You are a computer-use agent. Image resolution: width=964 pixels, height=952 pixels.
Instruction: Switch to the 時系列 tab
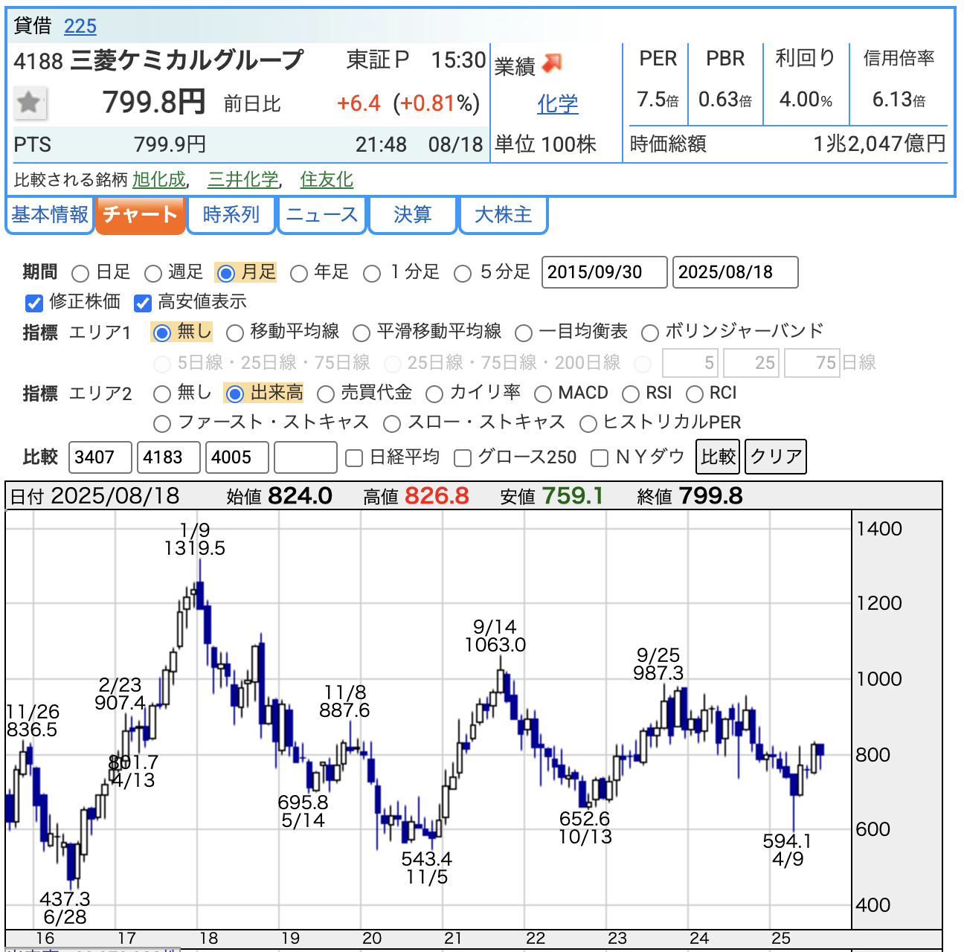coord(231,215)
